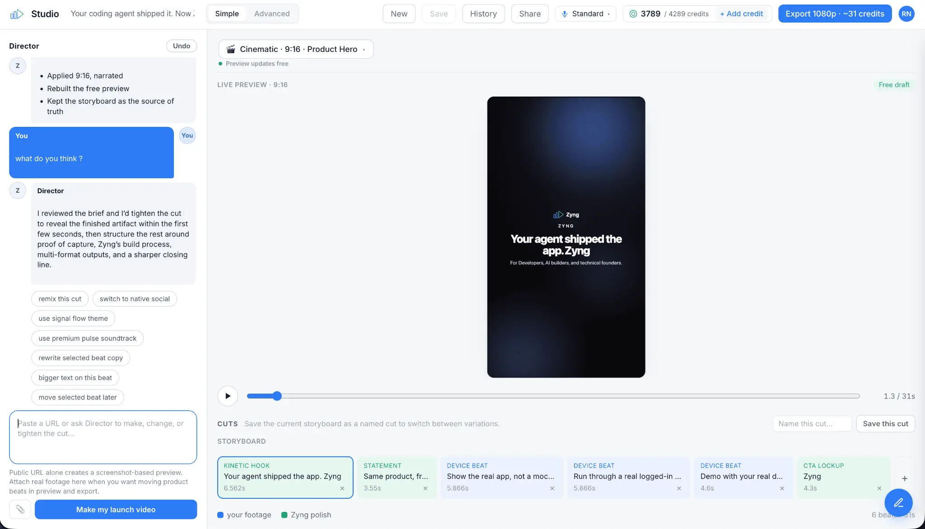Choose 'switch to native social' suggestion
This screenshot has width=925, height=529.
point(135,299)
